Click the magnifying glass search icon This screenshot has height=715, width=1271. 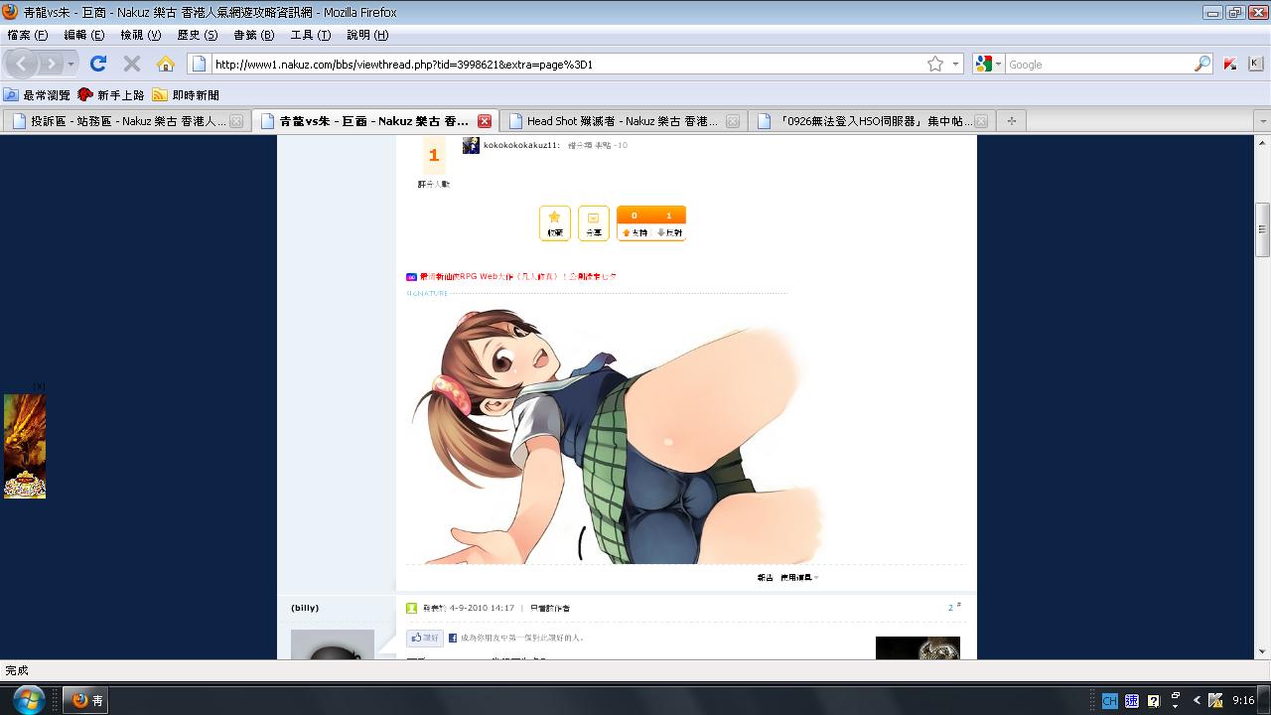(1202, 64)
